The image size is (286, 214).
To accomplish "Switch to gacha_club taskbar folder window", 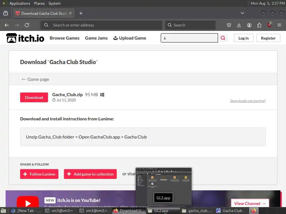I will coord(197,211).
